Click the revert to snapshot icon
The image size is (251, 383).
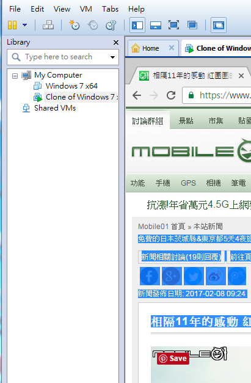93,25
